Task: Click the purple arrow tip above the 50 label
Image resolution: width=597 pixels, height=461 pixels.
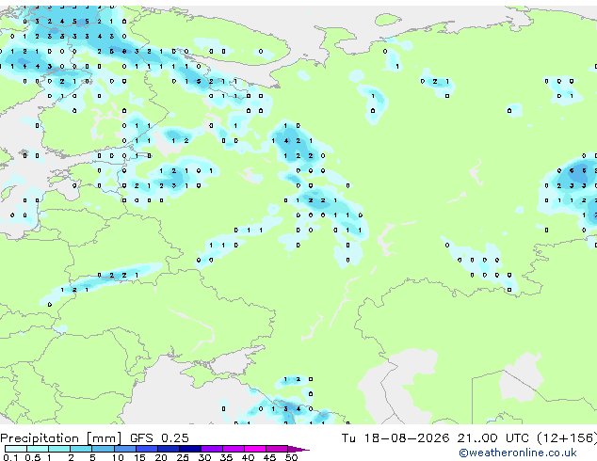Action: (298, 449)
